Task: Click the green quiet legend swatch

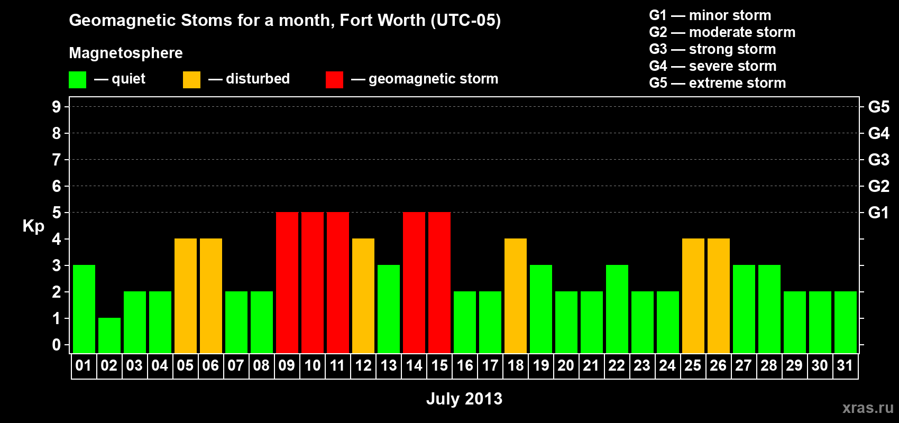Action: (x=78, y=80)
